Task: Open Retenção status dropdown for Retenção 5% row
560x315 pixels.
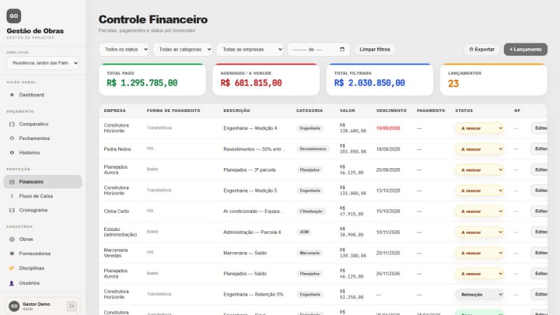Action: [x=479, y=294]
